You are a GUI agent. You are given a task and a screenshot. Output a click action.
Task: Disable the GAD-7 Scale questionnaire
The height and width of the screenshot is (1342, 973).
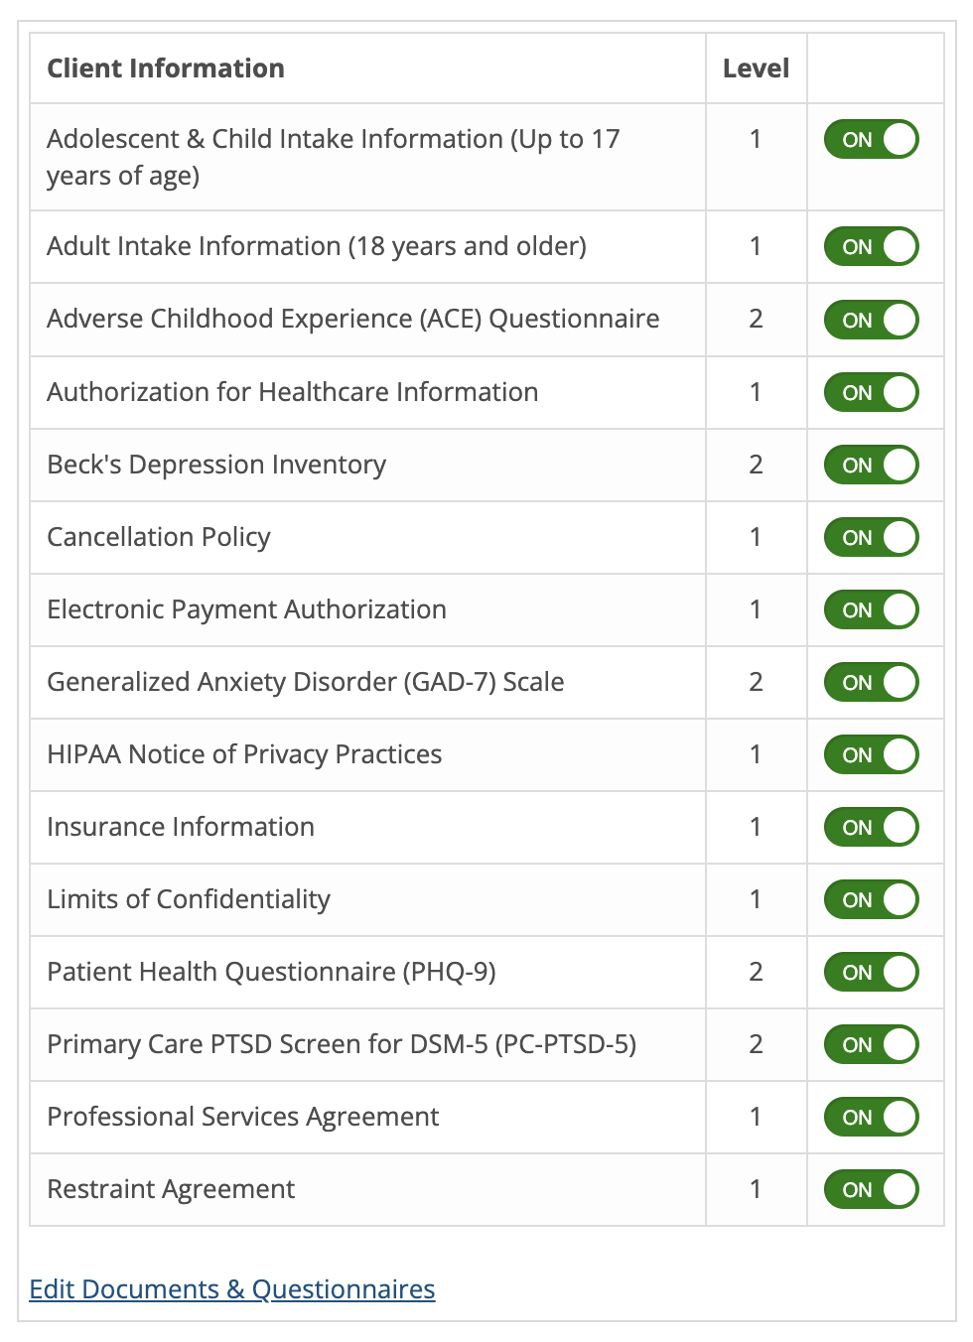871,682
